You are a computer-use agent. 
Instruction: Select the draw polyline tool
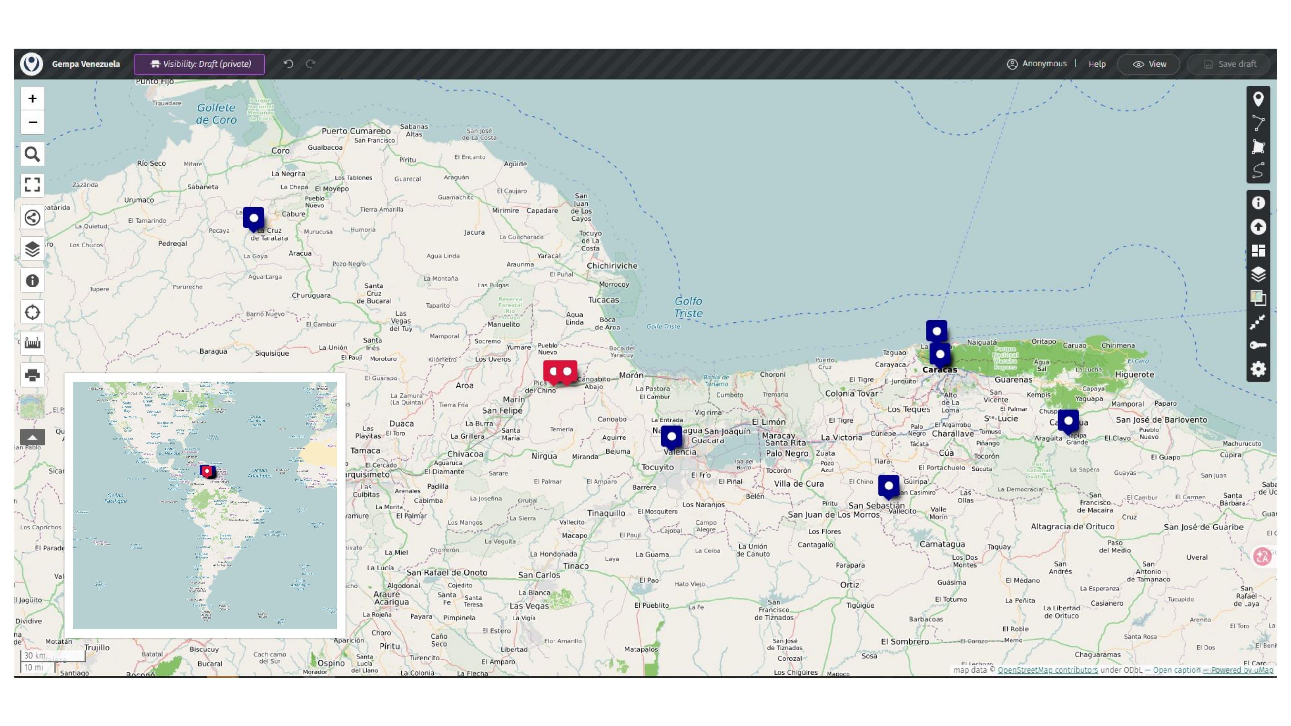pos(1258,123)
